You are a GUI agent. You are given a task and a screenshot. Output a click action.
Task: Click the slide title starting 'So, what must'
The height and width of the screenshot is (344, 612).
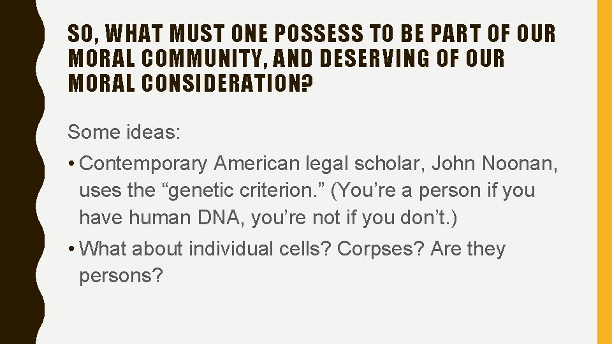(x=311, y=58)
